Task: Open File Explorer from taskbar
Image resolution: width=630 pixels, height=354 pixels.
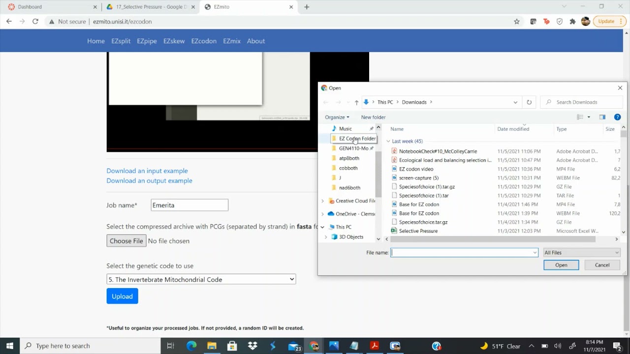Action: click(x=212, y=346)
